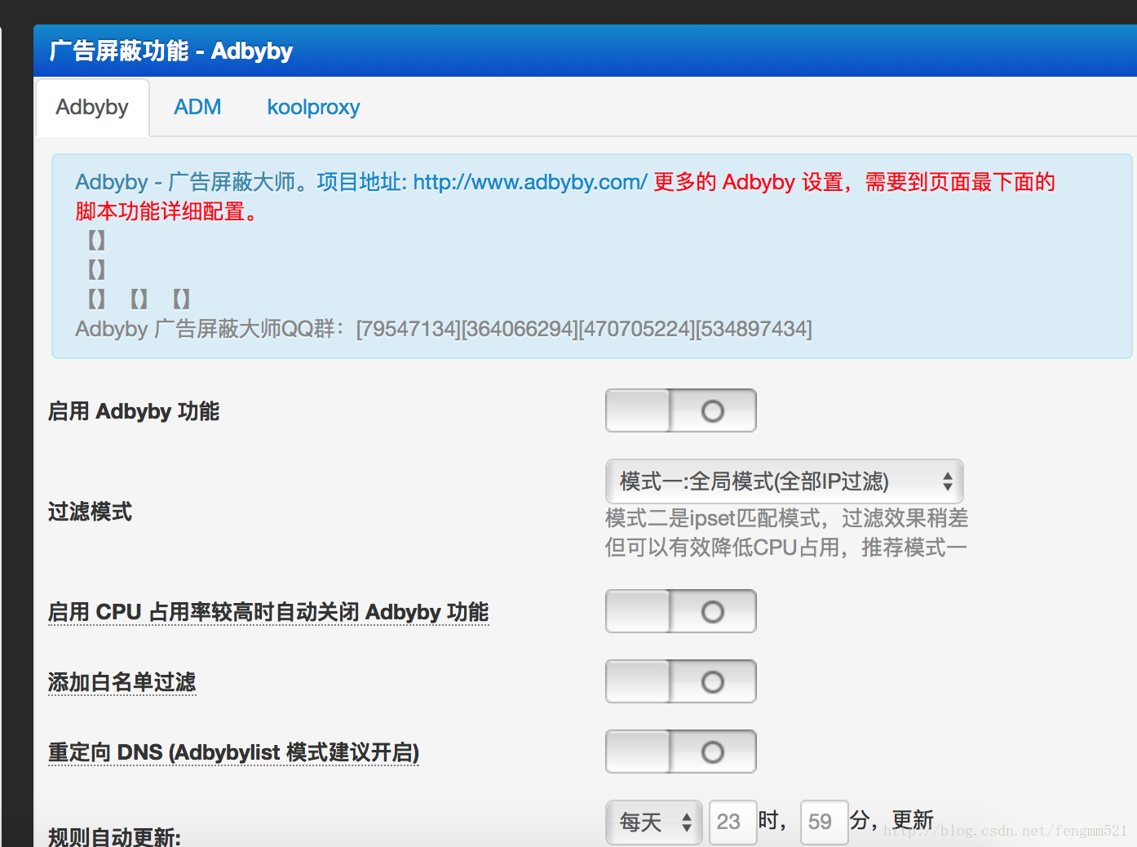1137x847 pixels.
Task: Click the 添加白名单过滤 label
Action: pyautogui.click(x=122, y=682)
